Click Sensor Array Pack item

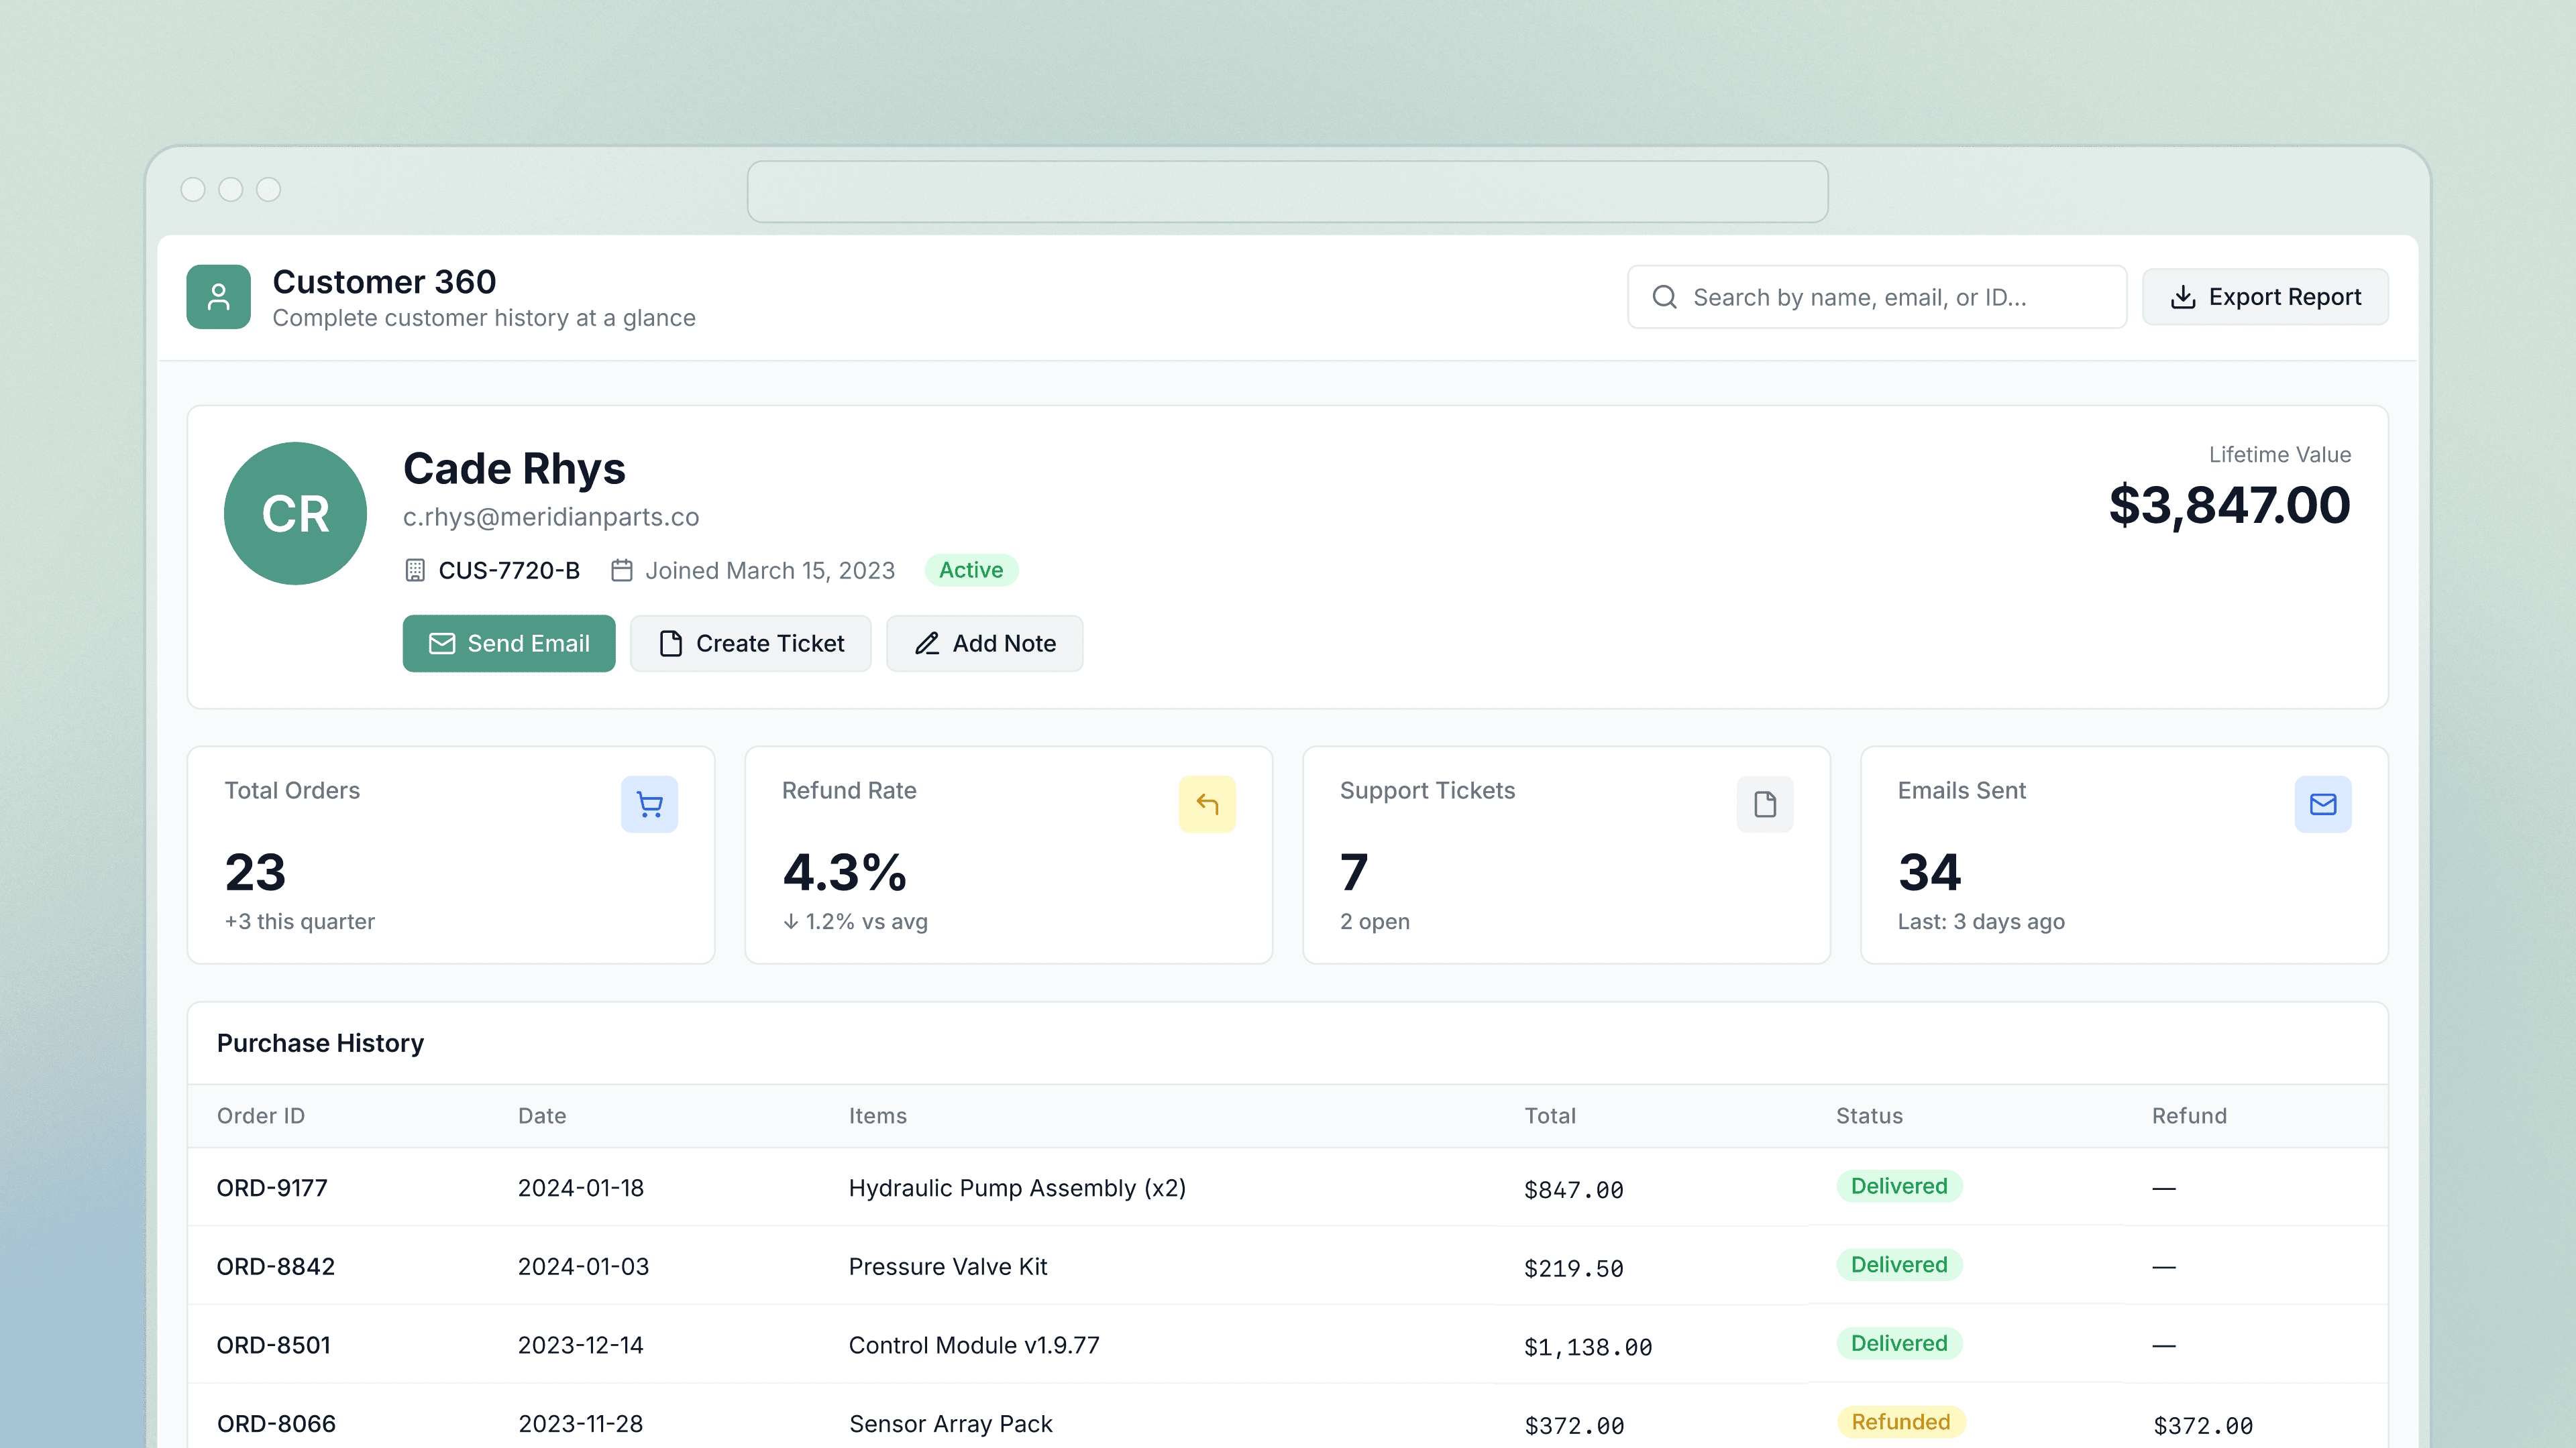(x=951, y=1424)
